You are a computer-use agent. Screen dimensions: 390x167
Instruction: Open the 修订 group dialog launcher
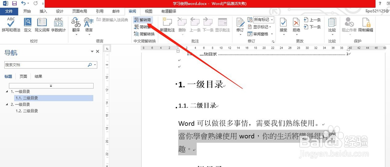click(273, 41)
